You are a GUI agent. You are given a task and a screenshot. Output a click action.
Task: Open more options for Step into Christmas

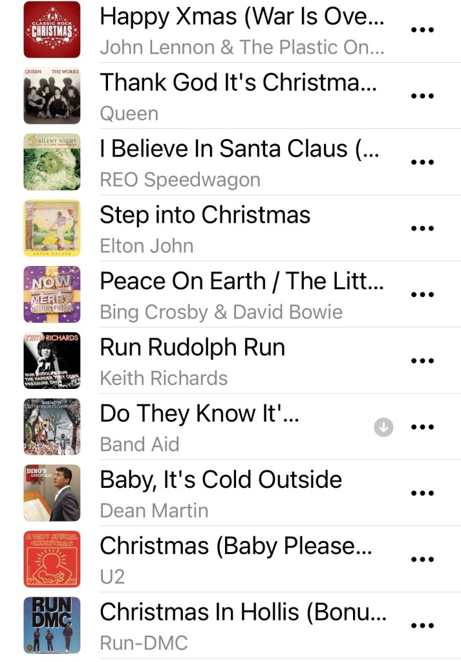tap(422, 228)
